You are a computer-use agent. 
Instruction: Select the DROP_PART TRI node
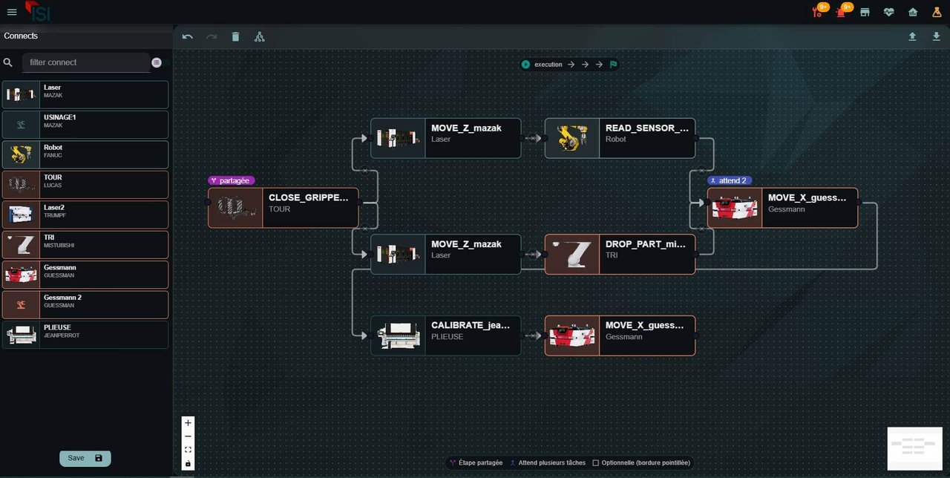[x=620, y=255]
